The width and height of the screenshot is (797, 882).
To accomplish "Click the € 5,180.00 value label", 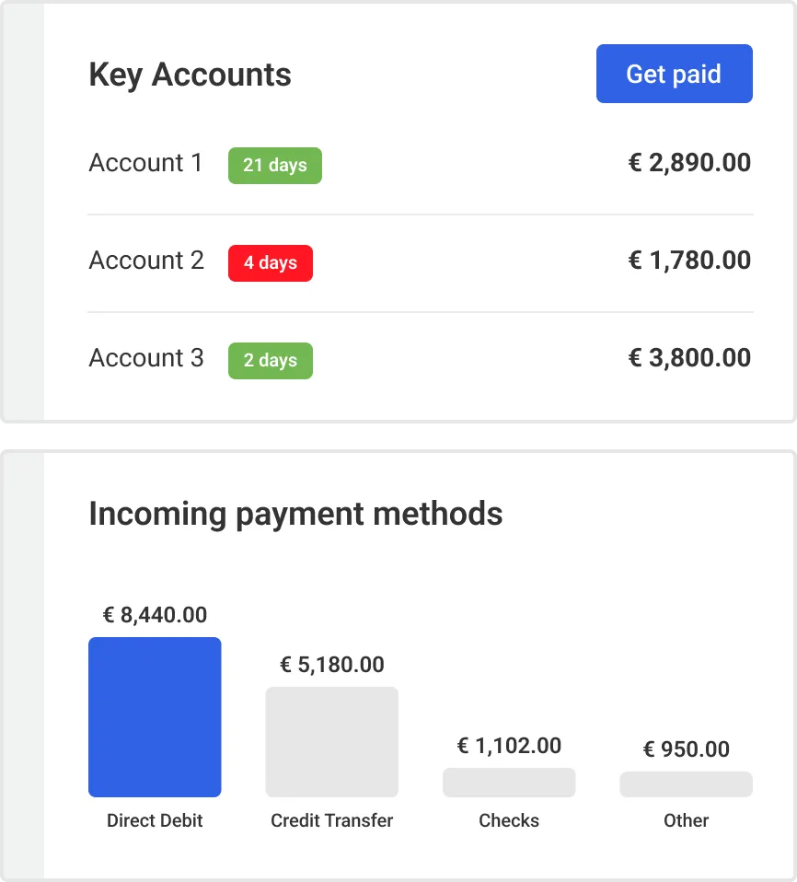I will pyautogui.click(x=332, y=665).
